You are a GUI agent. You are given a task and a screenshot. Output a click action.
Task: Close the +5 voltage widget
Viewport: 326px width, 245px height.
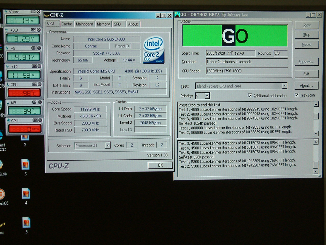[39, 48]
